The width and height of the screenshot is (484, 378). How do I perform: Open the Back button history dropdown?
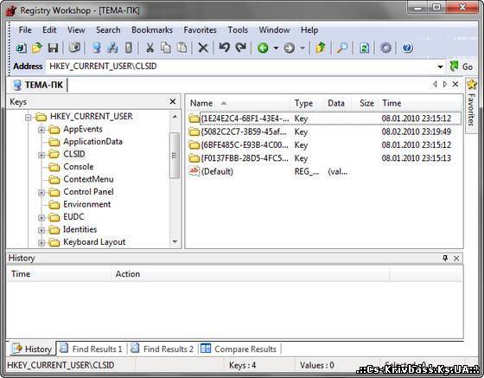276,48
